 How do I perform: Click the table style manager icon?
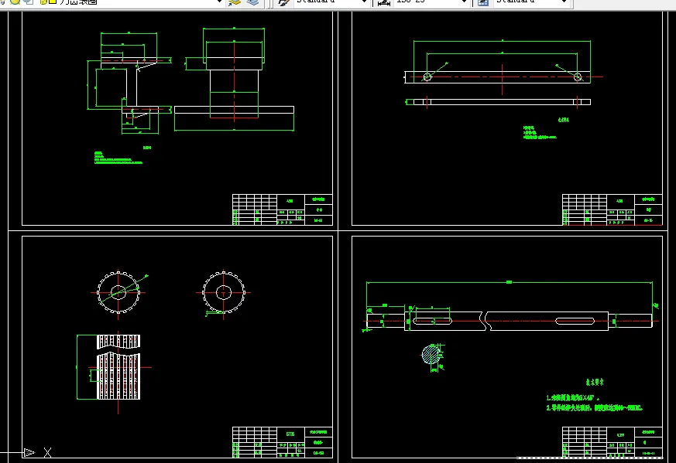(x=483, y=2)
